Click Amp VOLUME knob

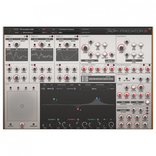coord(141,87)
